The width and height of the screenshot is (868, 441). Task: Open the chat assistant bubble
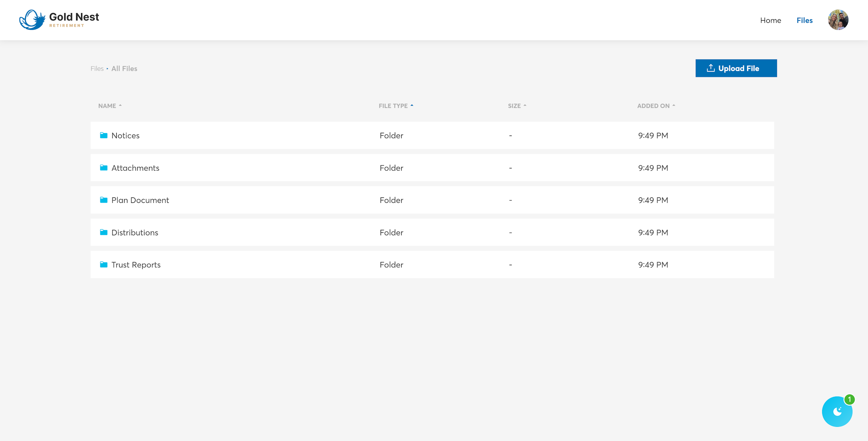[x=836, y=412]
